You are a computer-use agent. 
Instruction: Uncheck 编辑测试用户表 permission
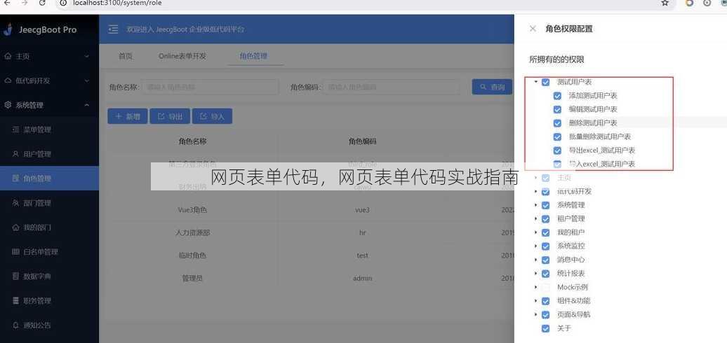558,110
